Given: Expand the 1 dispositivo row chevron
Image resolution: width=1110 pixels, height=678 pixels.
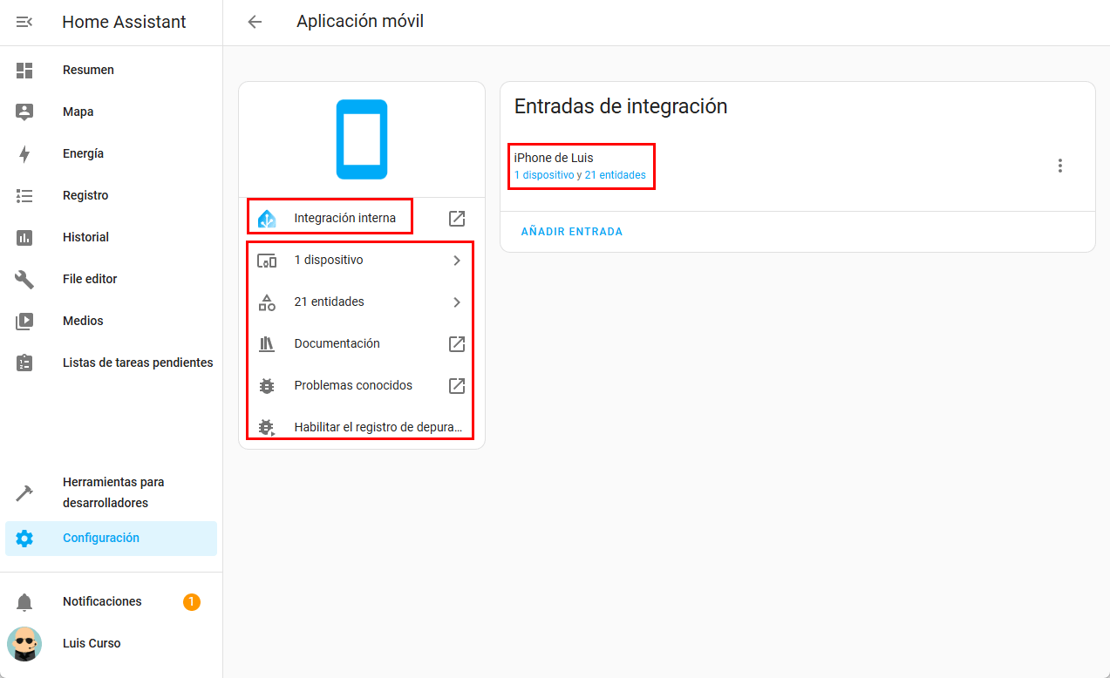Looking at the screenshot, I should click(456, 261).
